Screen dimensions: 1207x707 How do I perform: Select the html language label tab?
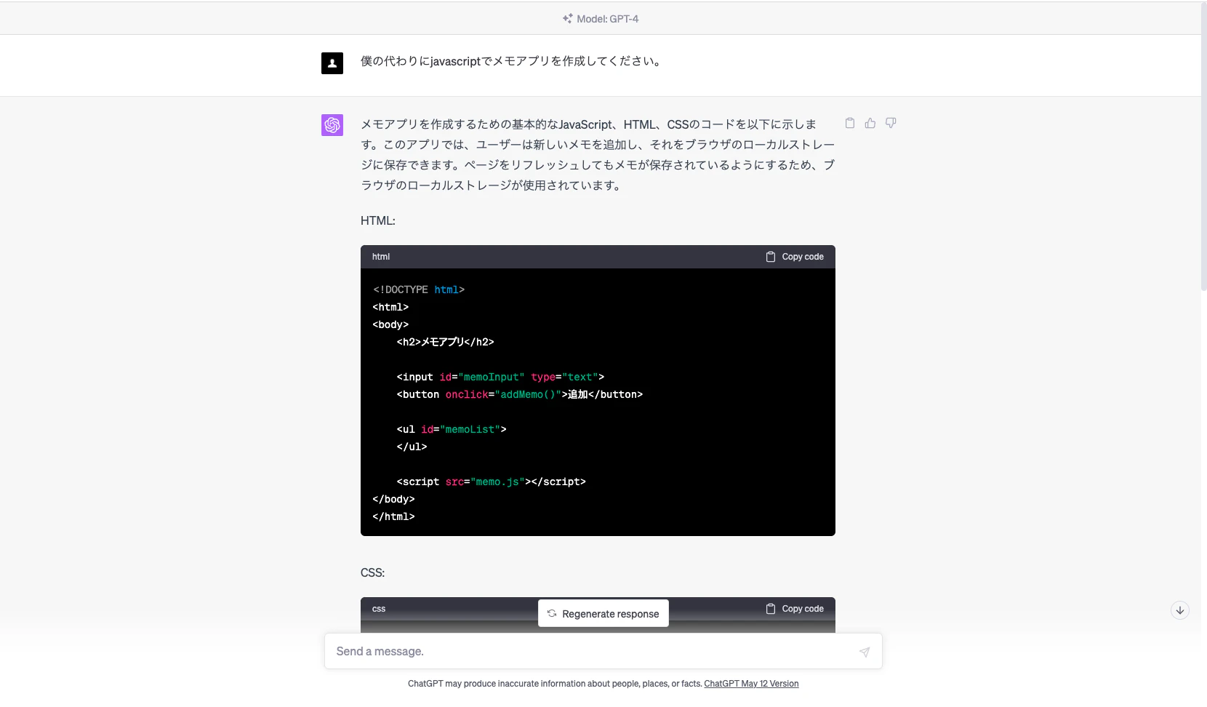pyautogui.click(x=381, y=256)
